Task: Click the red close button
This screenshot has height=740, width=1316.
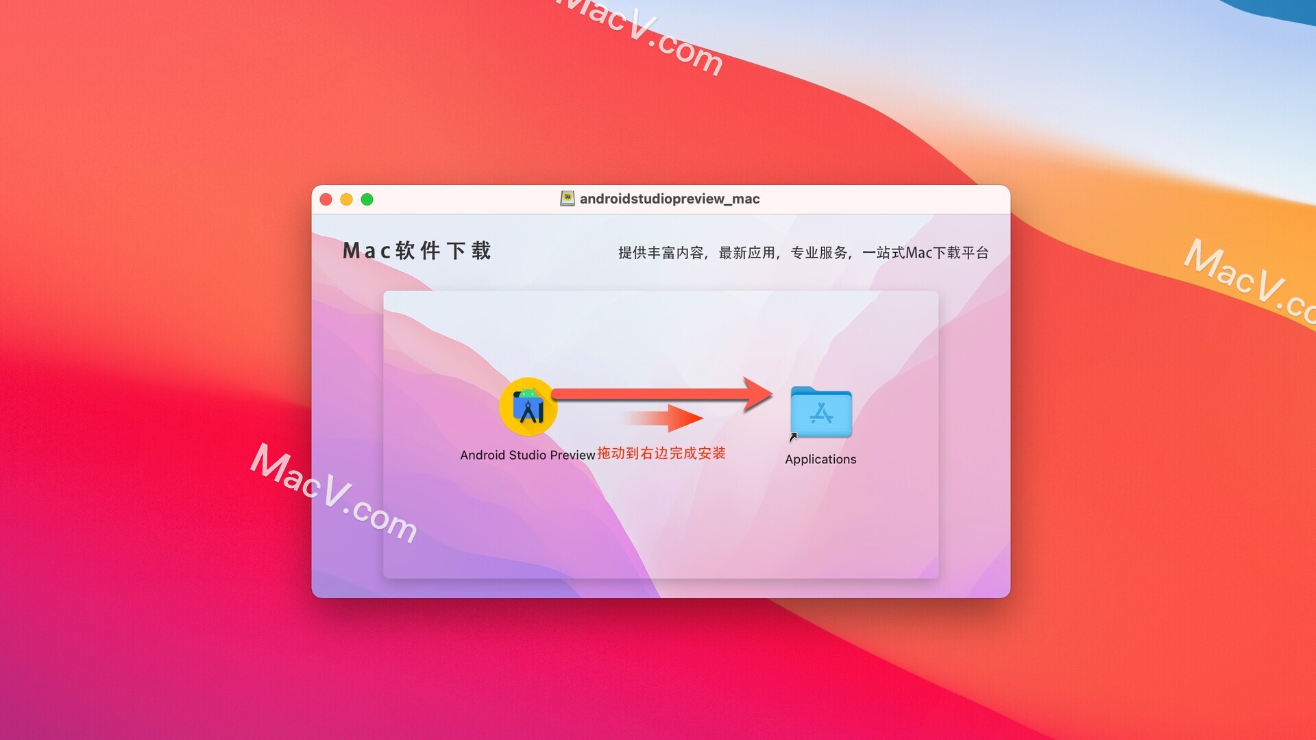Action: pyautogui.click(x=324, y=199)
